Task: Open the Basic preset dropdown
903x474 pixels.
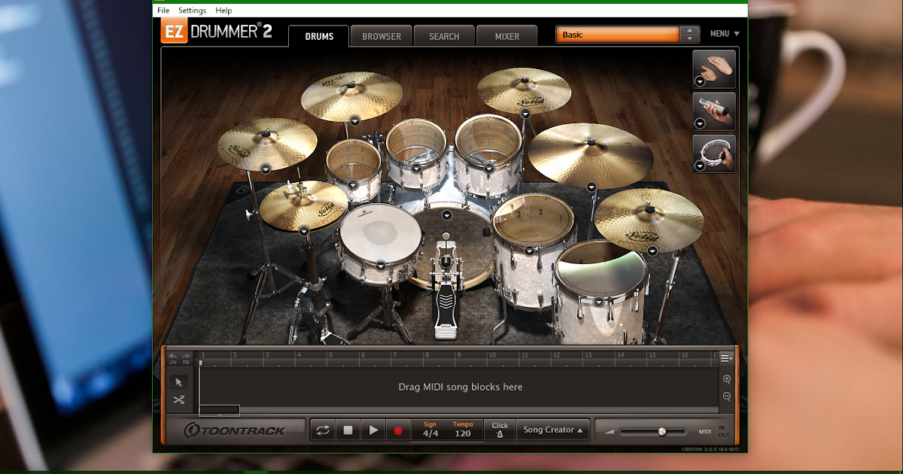Action: pos(618,35)
